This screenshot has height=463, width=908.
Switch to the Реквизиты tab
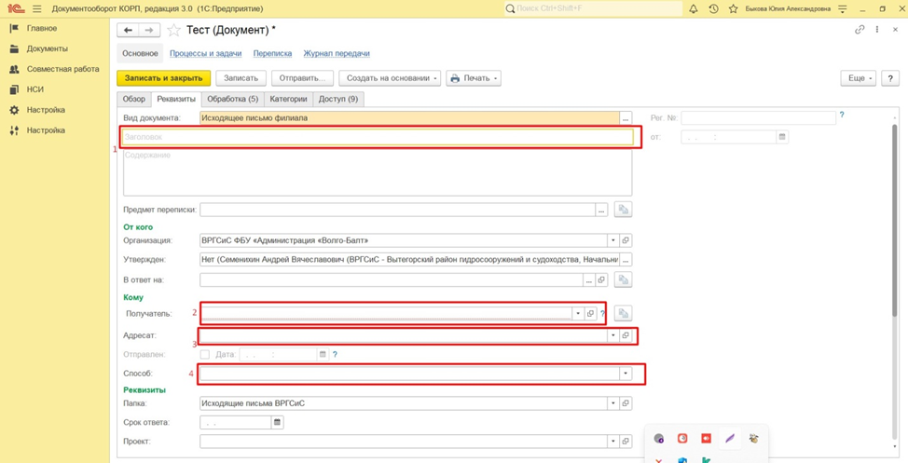click(176, 99)
